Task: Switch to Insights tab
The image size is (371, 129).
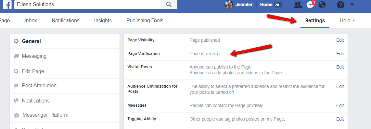Action: (103, 20)
